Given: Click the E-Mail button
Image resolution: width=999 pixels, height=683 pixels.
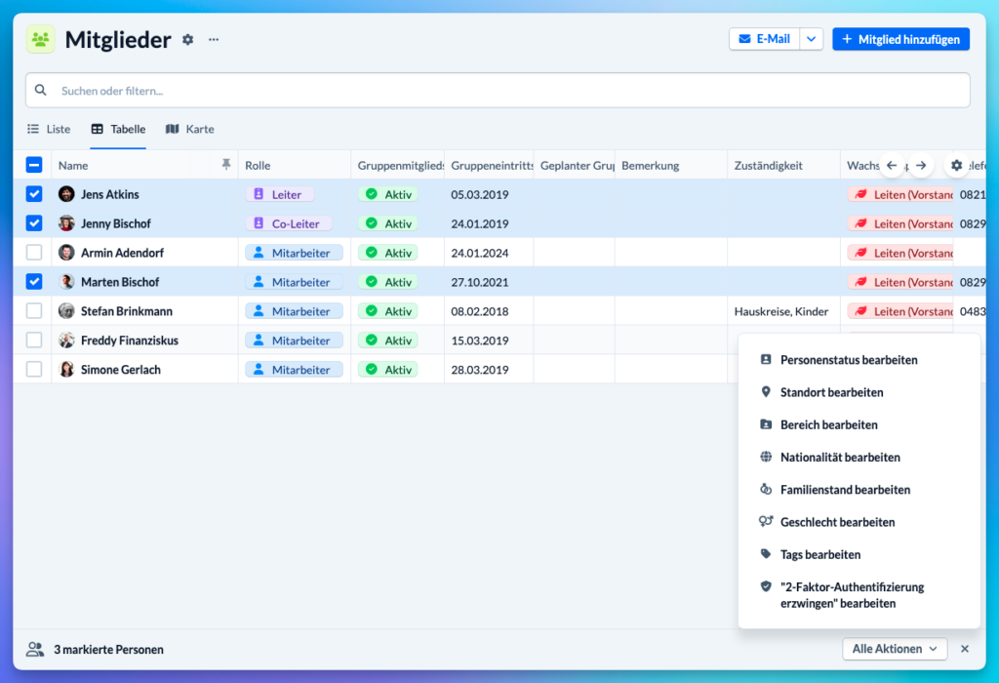Looking at the screenshot, I should pos(764,39).
